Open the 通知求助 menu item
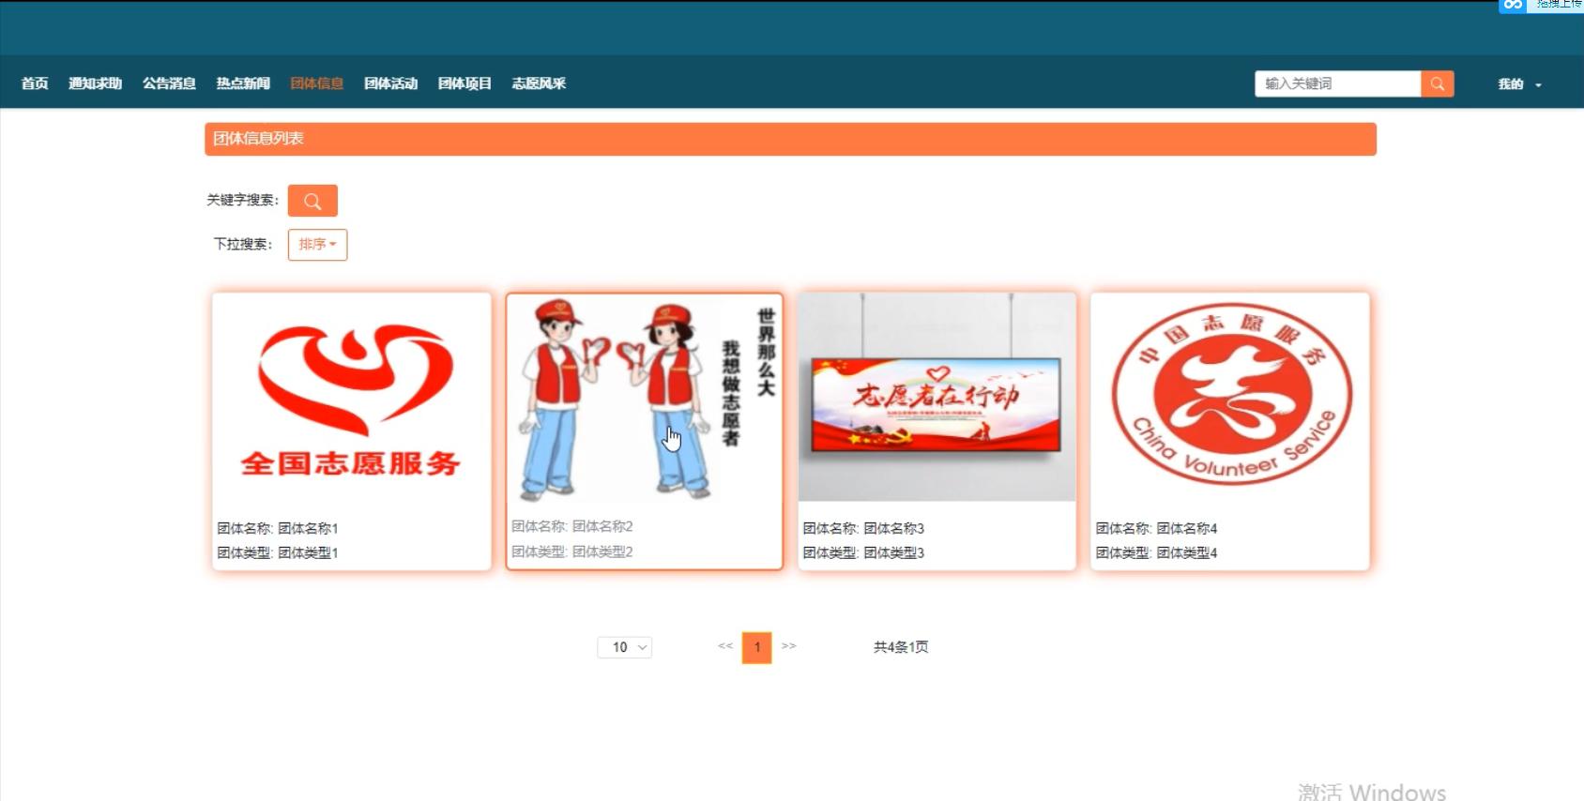1584x801 pixels. tap(95, 83)
